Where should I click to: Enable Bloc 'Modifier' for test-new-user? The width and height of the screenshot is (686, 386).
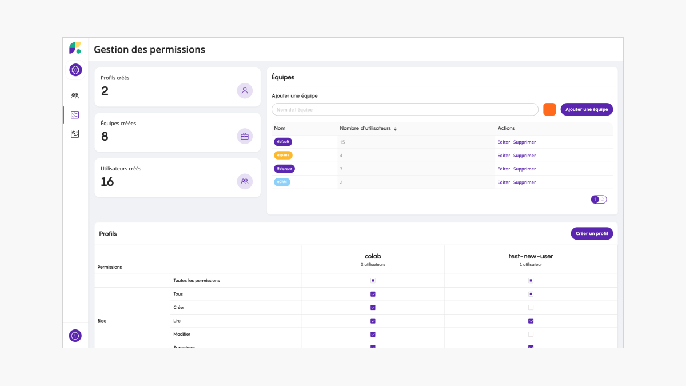[x=531, y=334]
